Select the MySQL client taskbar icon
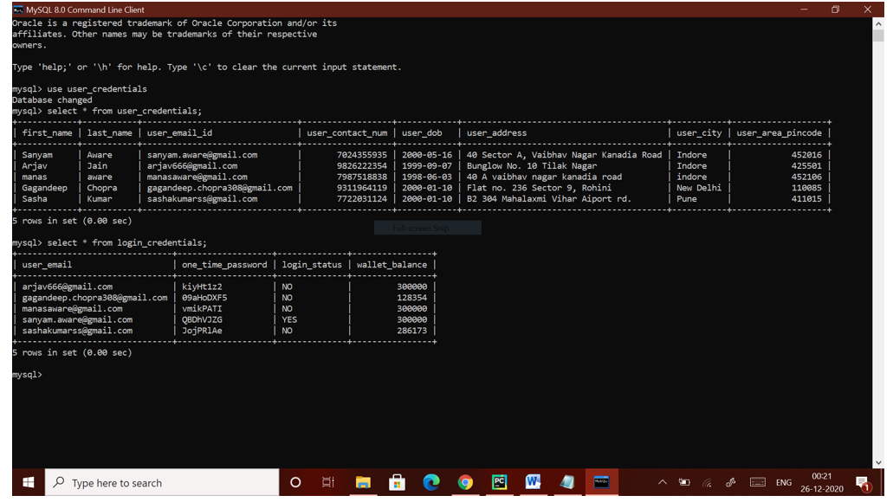This screenshot has height=502, width=893. tap(601, 483)
